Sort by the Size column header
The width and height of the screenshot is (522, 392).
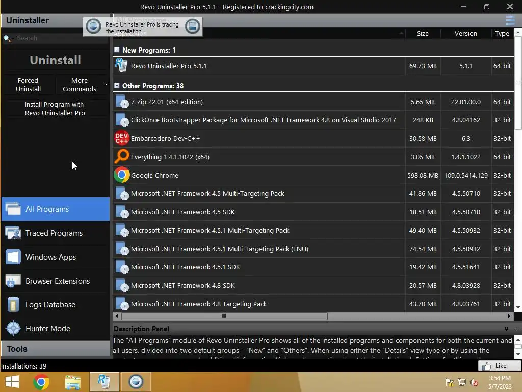coord(423,33)
